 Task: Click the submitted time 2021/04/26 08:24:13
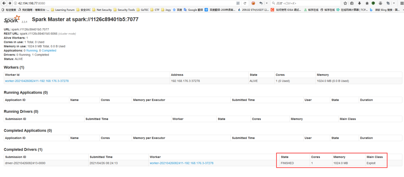pos(103,163)
